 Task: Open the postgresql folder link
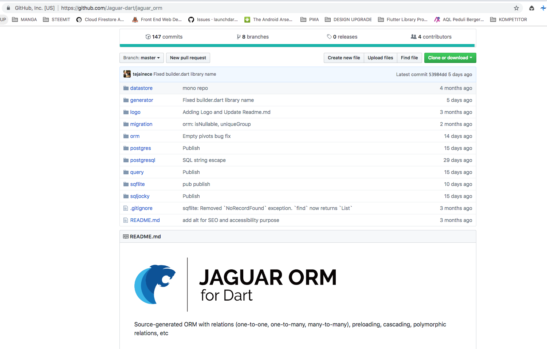pyautogui.click(x=143, y=160)
